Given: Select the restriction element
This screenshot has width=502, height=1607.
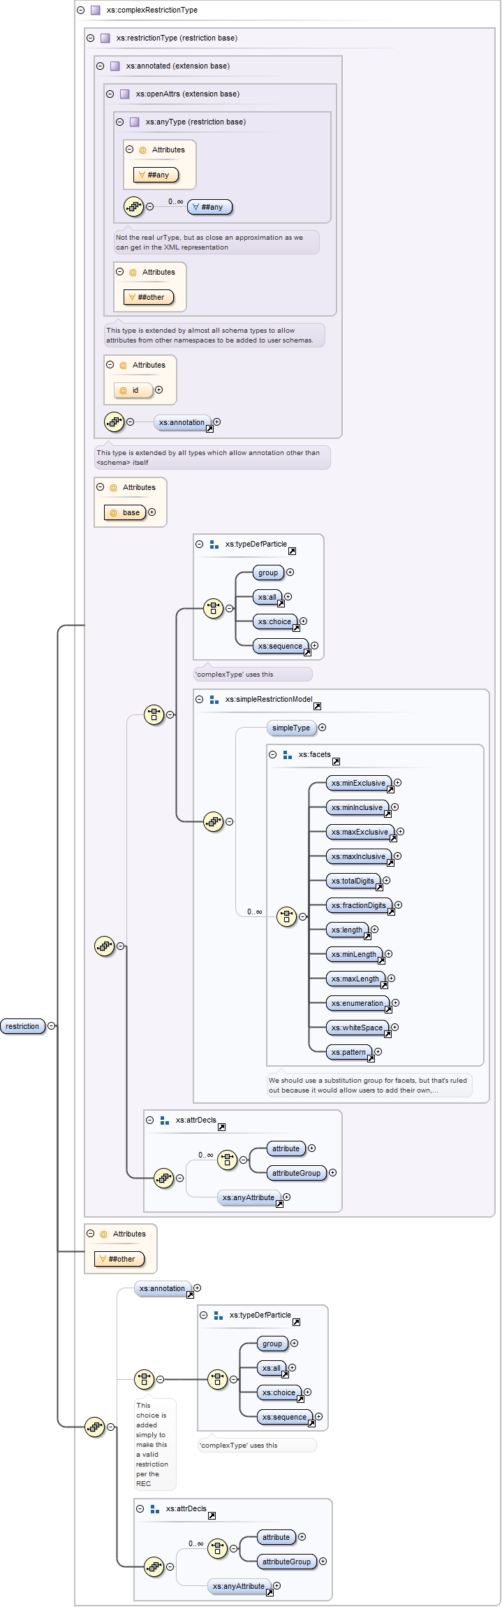Looking at the screenshot, I should click(22, 1027).
